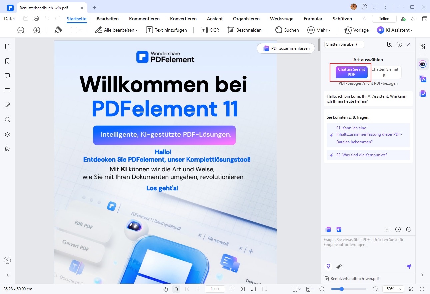Select Chatten Sie mit KI mode
This screenshot has height=294, width=430.
[x=385, y=72]
